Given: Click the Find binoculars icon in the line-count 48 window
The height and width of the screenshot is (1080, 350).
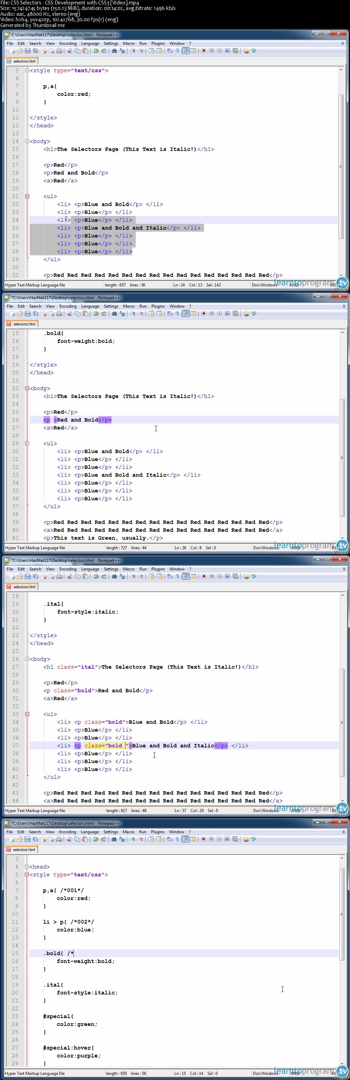Looking at the screenshot, I should [x=114, y=577].
